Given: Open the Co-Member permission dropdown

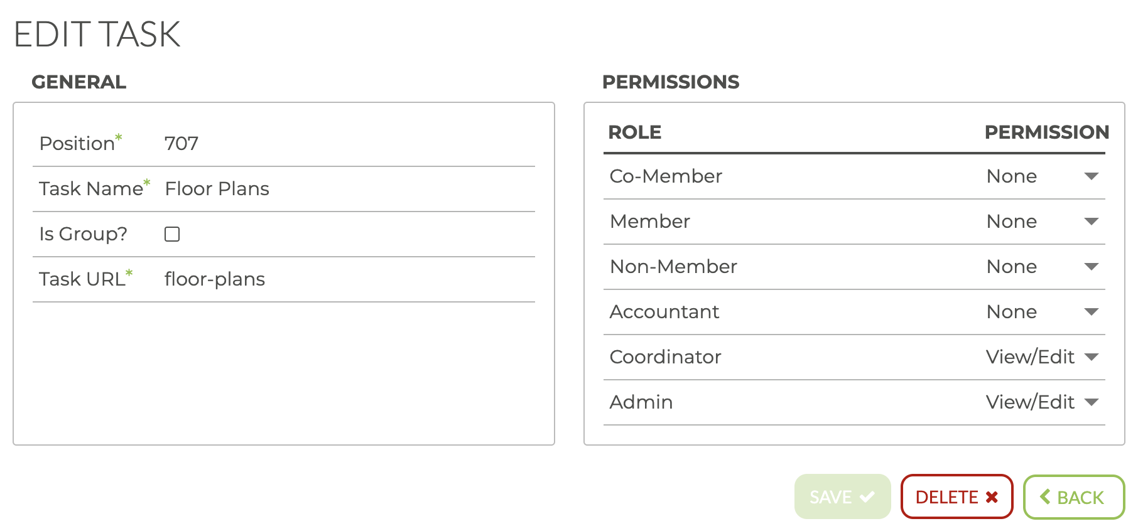Looking at the screenshot, I should (x=1041, y=176).
